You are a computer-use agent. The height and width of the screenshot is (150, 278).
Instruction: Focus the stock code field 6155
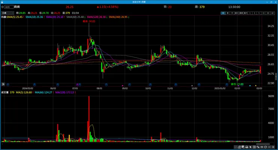coord(9,7)
